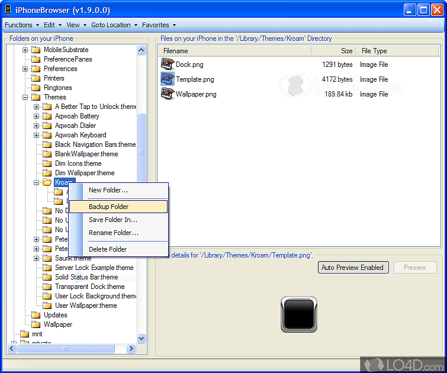Click the MobileSubstrate folder icon
This screenshot has width=447, height=373.
36,50
